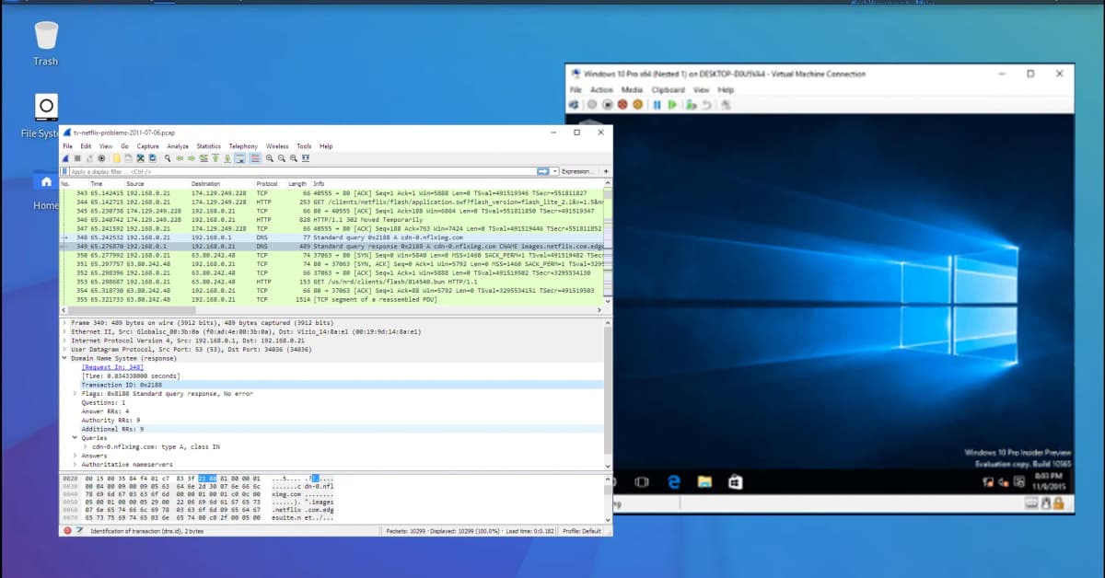Image resolution: width=1105 pixels, height=578 pixels.
Task: Toggle packet list colorize rules button
Action: click(x=253, y=158)
